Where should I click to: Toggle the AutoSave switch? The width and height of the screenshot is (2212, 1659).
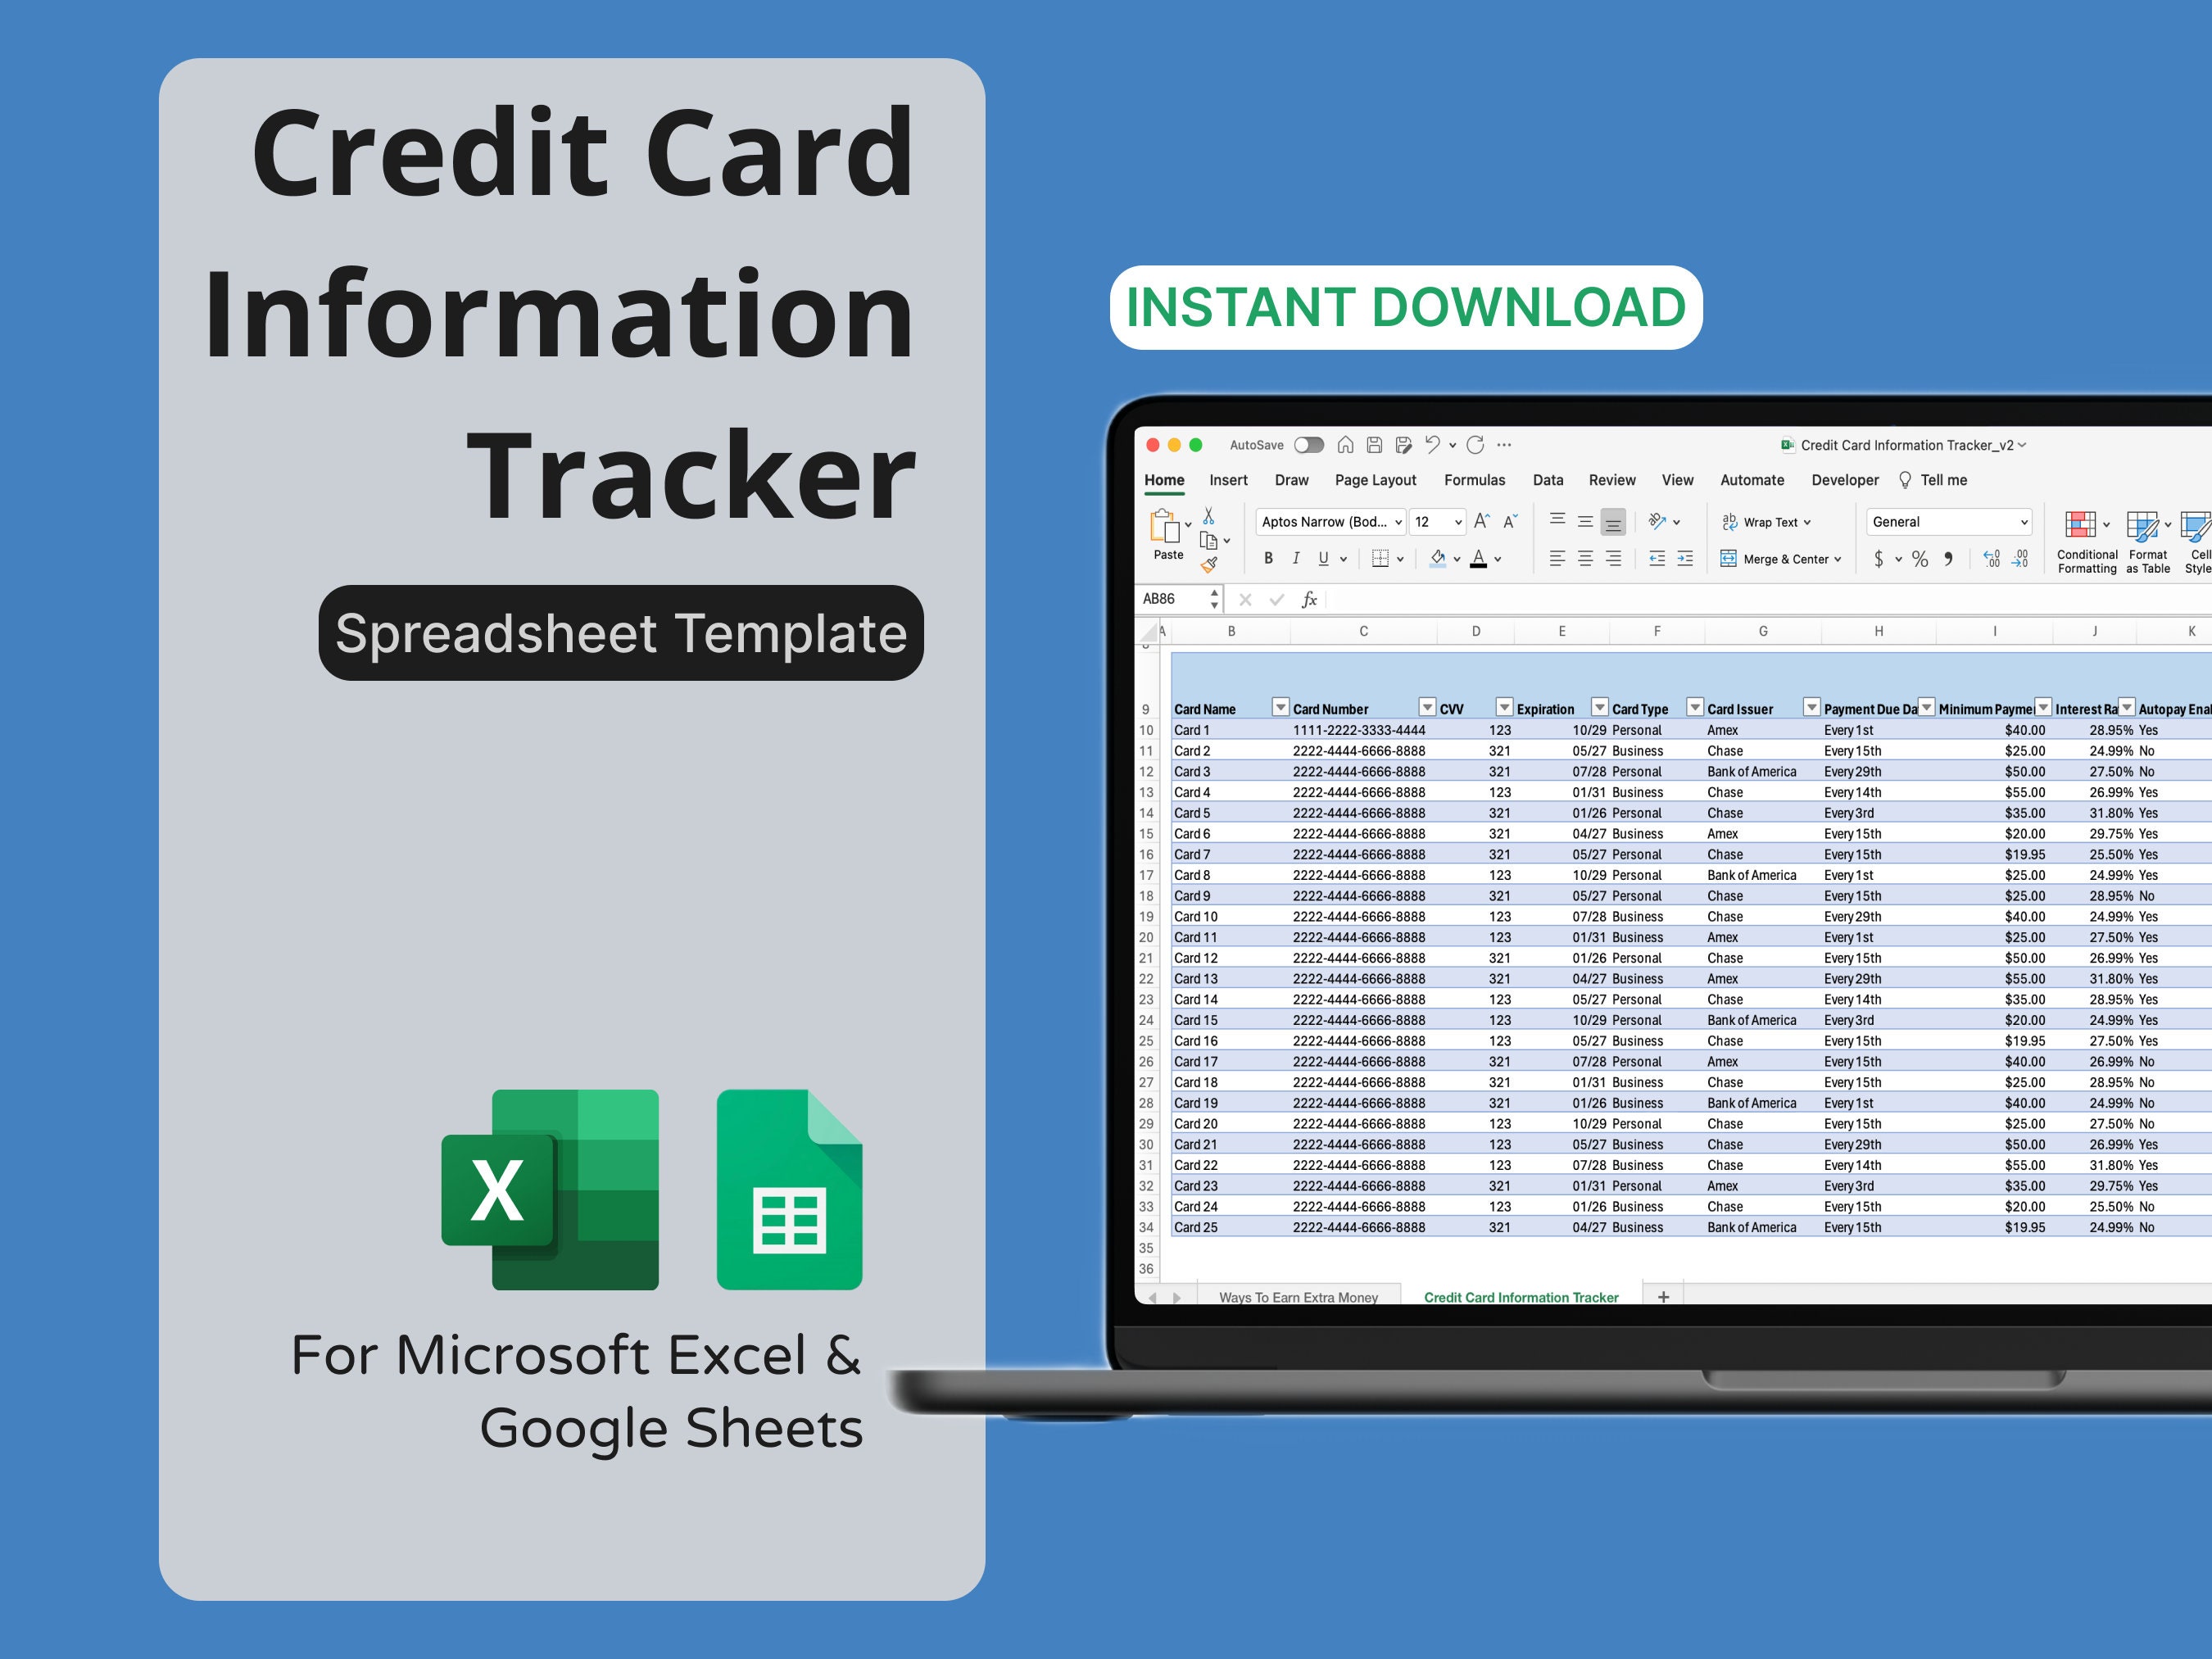click(1310, 445)
